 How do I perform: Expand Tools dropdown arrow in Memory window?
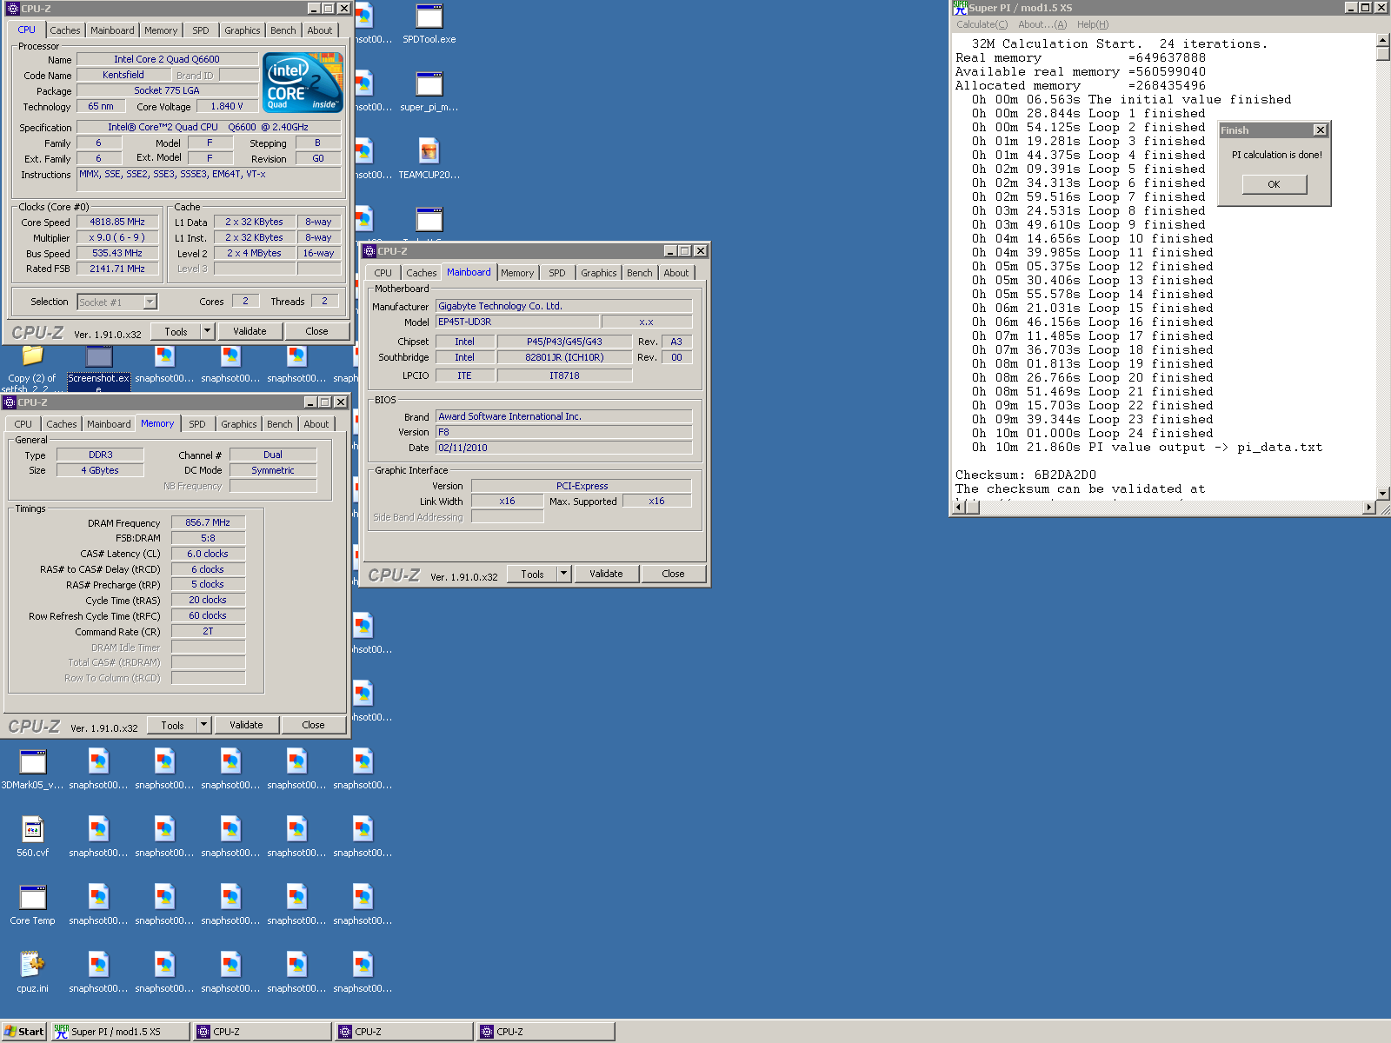(x=203, y=725)
